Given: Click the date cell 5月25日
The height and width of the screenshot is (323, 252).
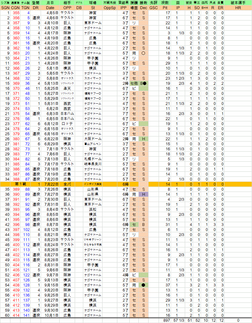Looking at the screenshot, I should 51,88.
